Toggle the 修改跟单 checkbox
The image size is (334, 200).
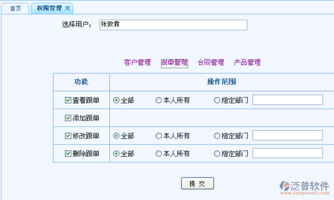click(x=68, y=135)
